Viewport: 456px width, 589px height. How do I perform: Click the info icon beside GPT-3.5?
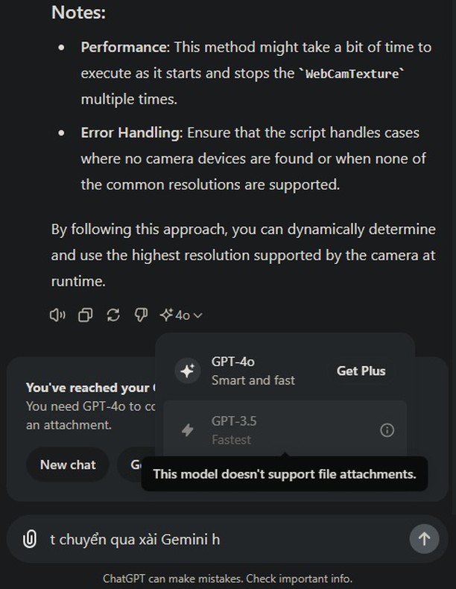coord(387,430)
